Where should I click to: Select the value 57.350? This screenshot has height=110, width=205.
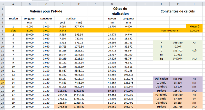coord(178,99)
